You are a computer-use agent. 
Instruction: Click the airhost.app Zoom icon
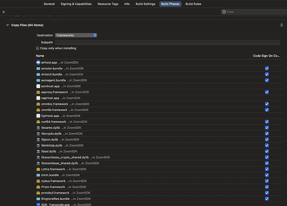tap(38, 63)
